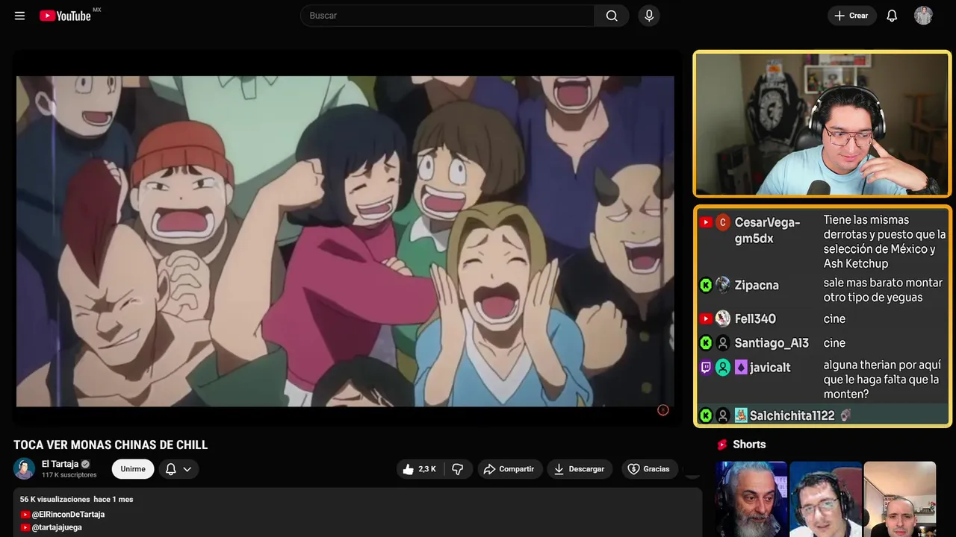Open the notifications bell
Viewport: 956px width, 537px height.
[892, 16]
